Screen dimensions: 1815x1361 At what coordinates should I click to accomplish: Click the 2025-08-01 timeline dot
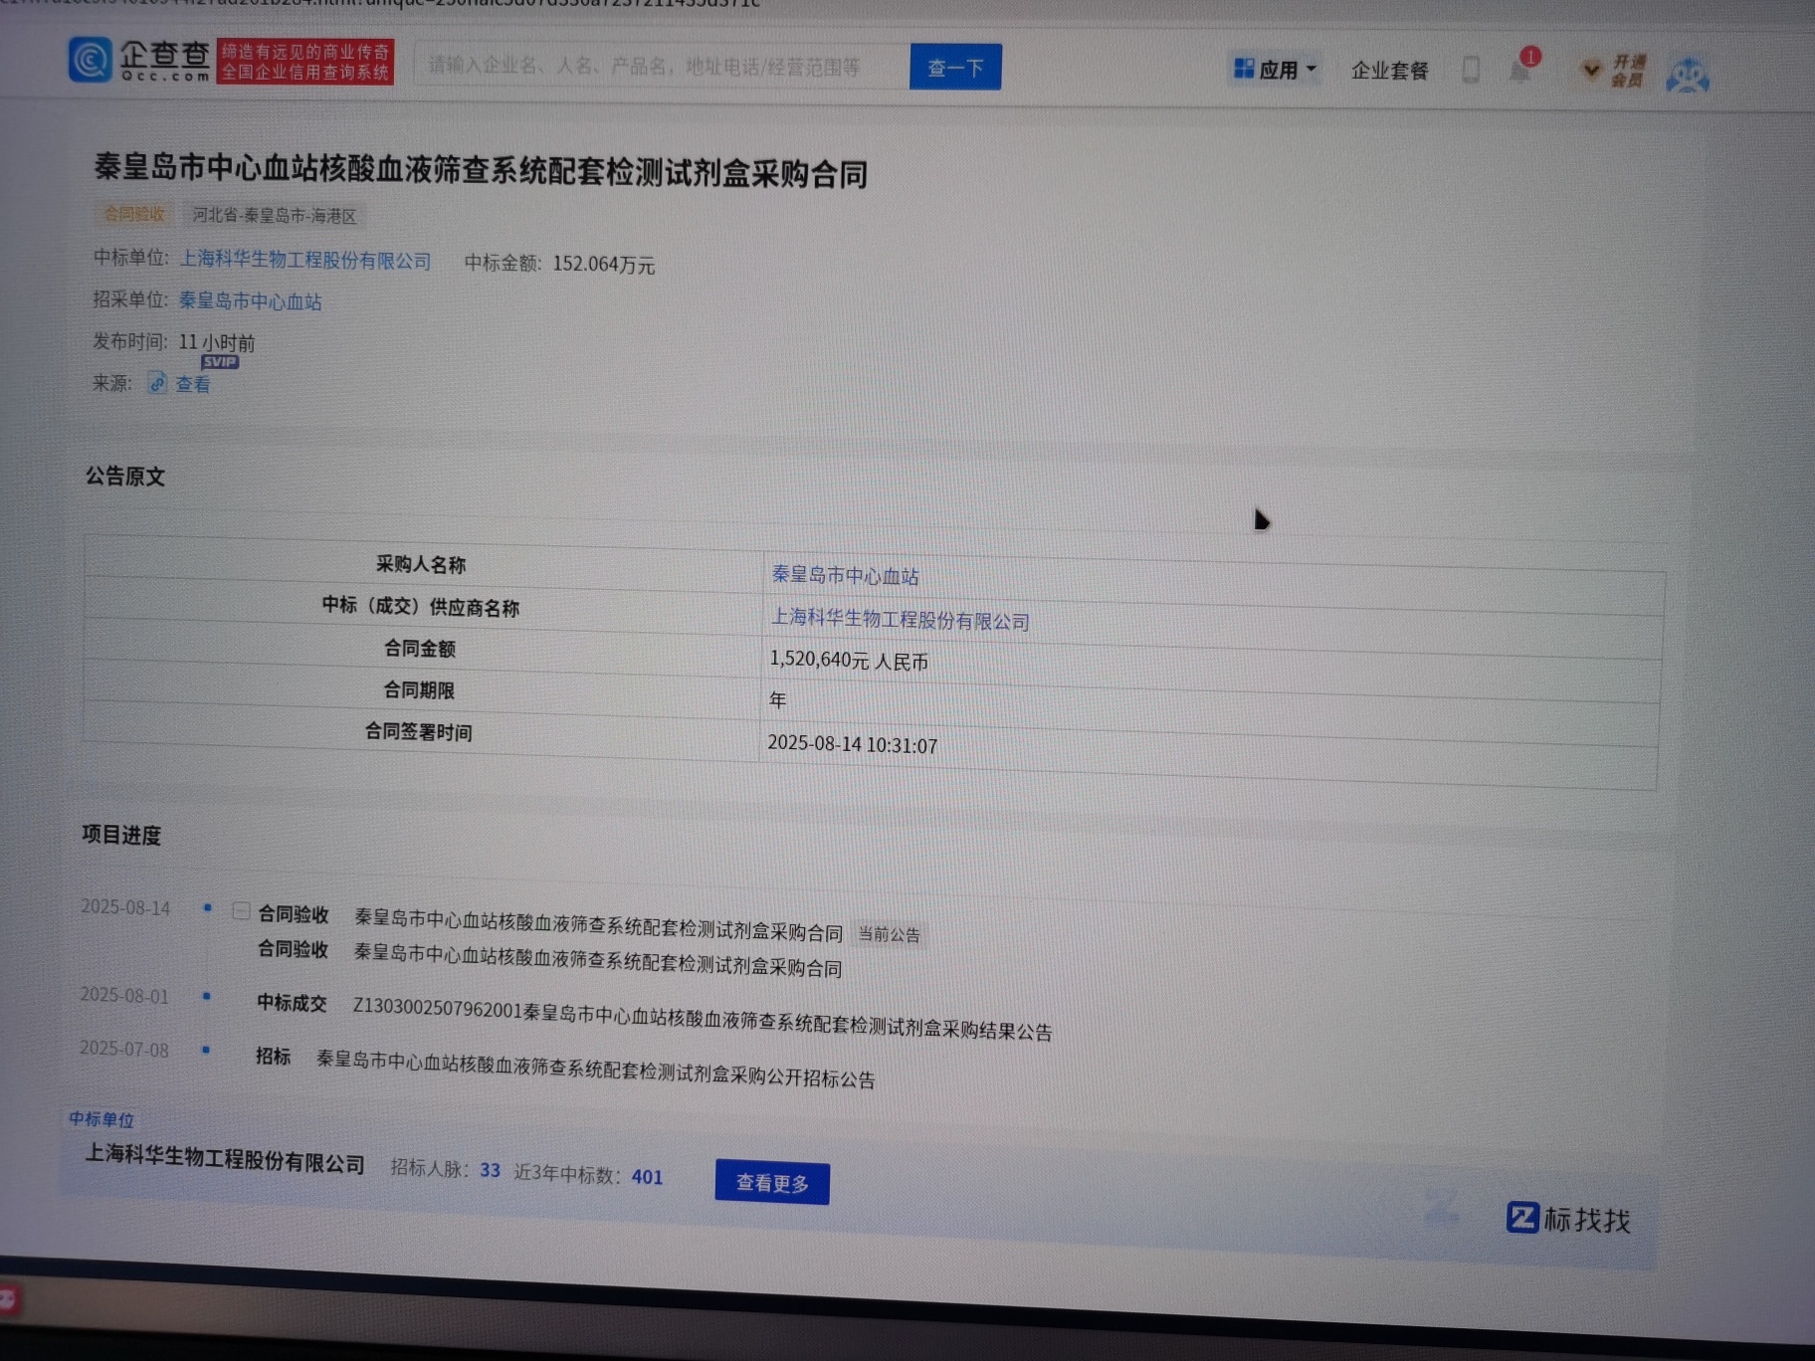point(206,996)
